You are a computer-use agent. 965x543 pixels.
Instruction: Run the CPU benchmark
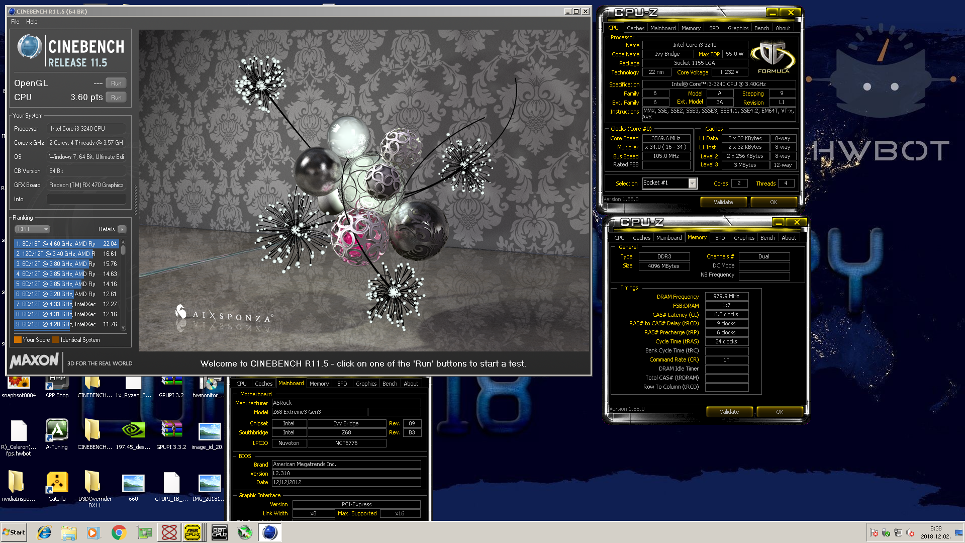tap(116, 98)
